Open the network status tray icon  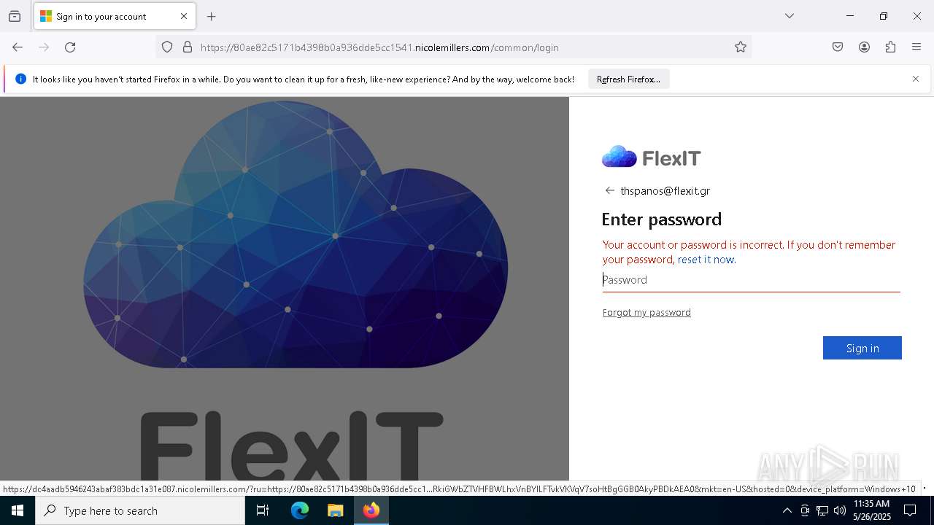(x=822, y=510)
